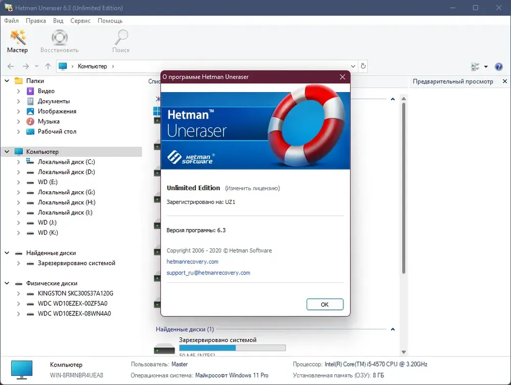This screenshot has width=511, height=385.
Task: Select Локальный диск (D:)
Action: [66, 172]
